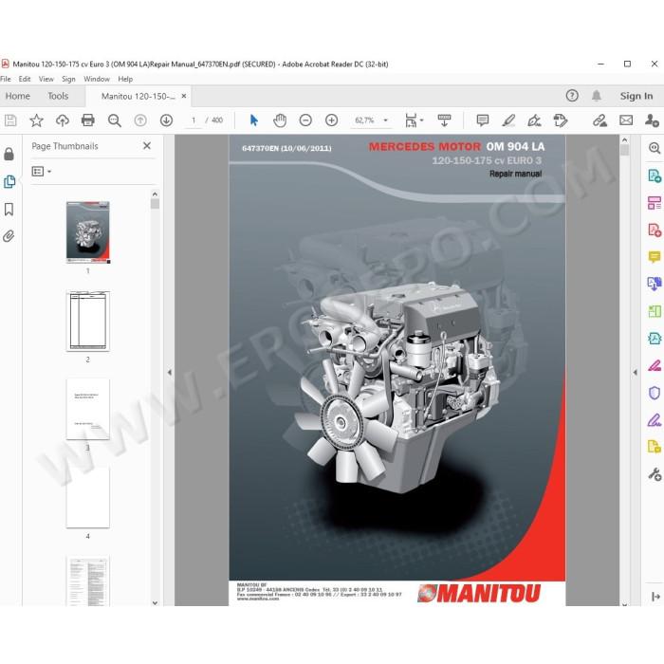
Task: Select page 2 thumbnail
Action: [x=87, y=321]
